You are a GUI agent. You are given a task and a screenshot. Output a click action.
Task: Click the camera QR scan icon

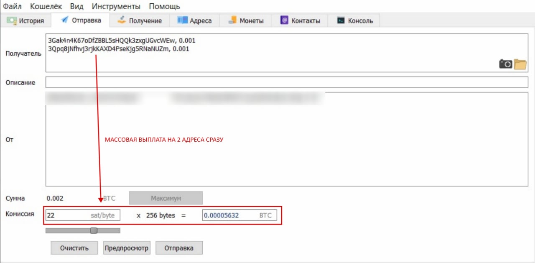[505, 64]
